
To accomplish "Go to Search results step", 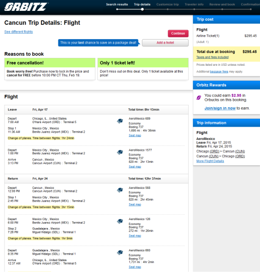I will point(117,4).
